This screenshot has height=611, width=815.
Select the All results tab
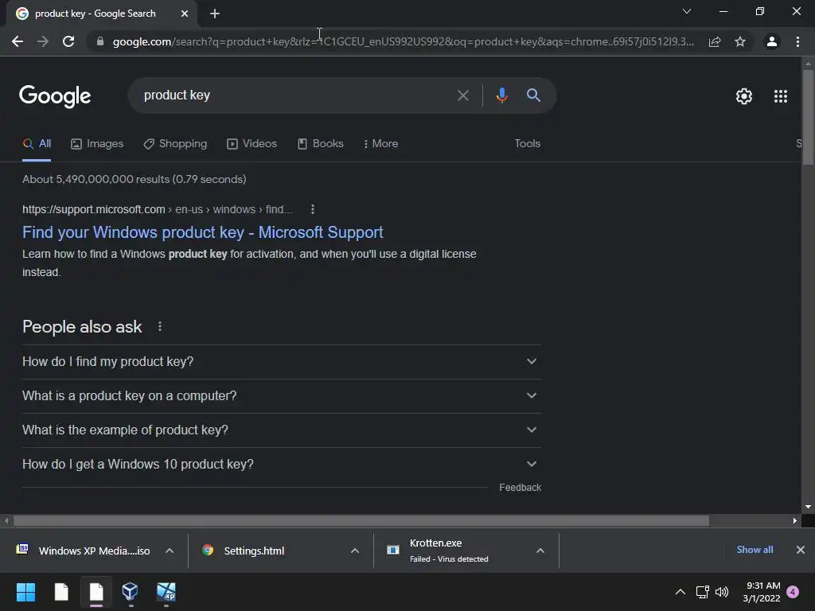point(37,143)
